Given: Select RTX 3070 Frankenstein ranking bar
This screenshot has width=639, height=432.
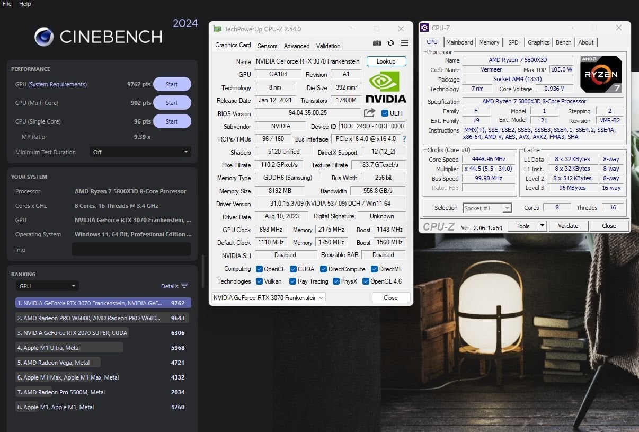Looking at the screenshot, I should (x=103, y=303).
